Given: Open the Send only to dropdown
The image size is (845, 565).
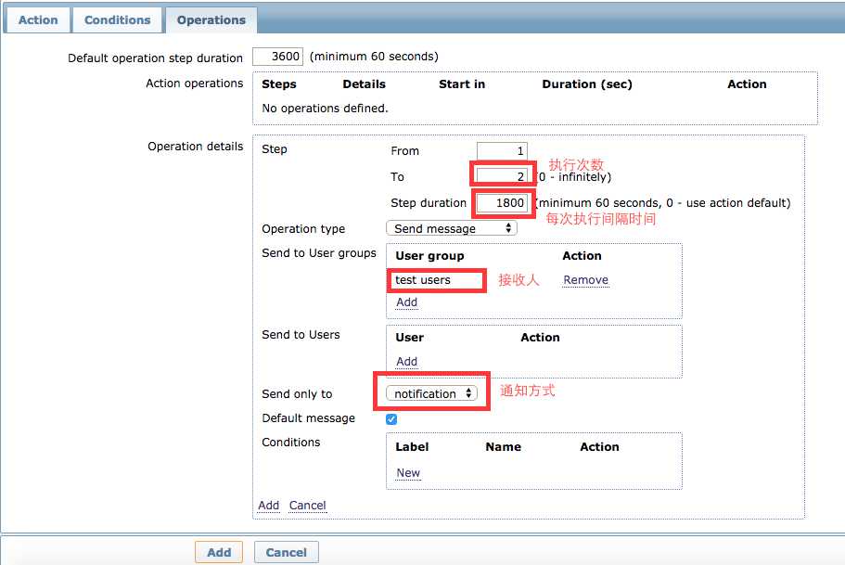Looking at the screenshot, I should click(x=431, y=393).
